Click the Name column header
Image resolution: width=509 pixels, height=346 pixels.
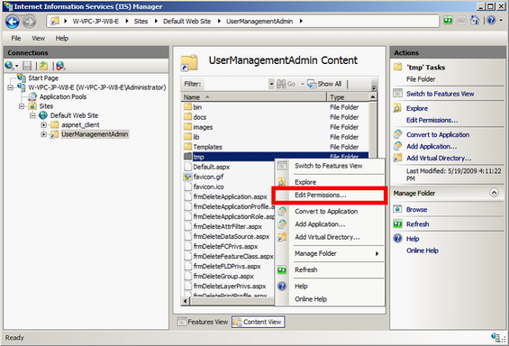point(254,97)
